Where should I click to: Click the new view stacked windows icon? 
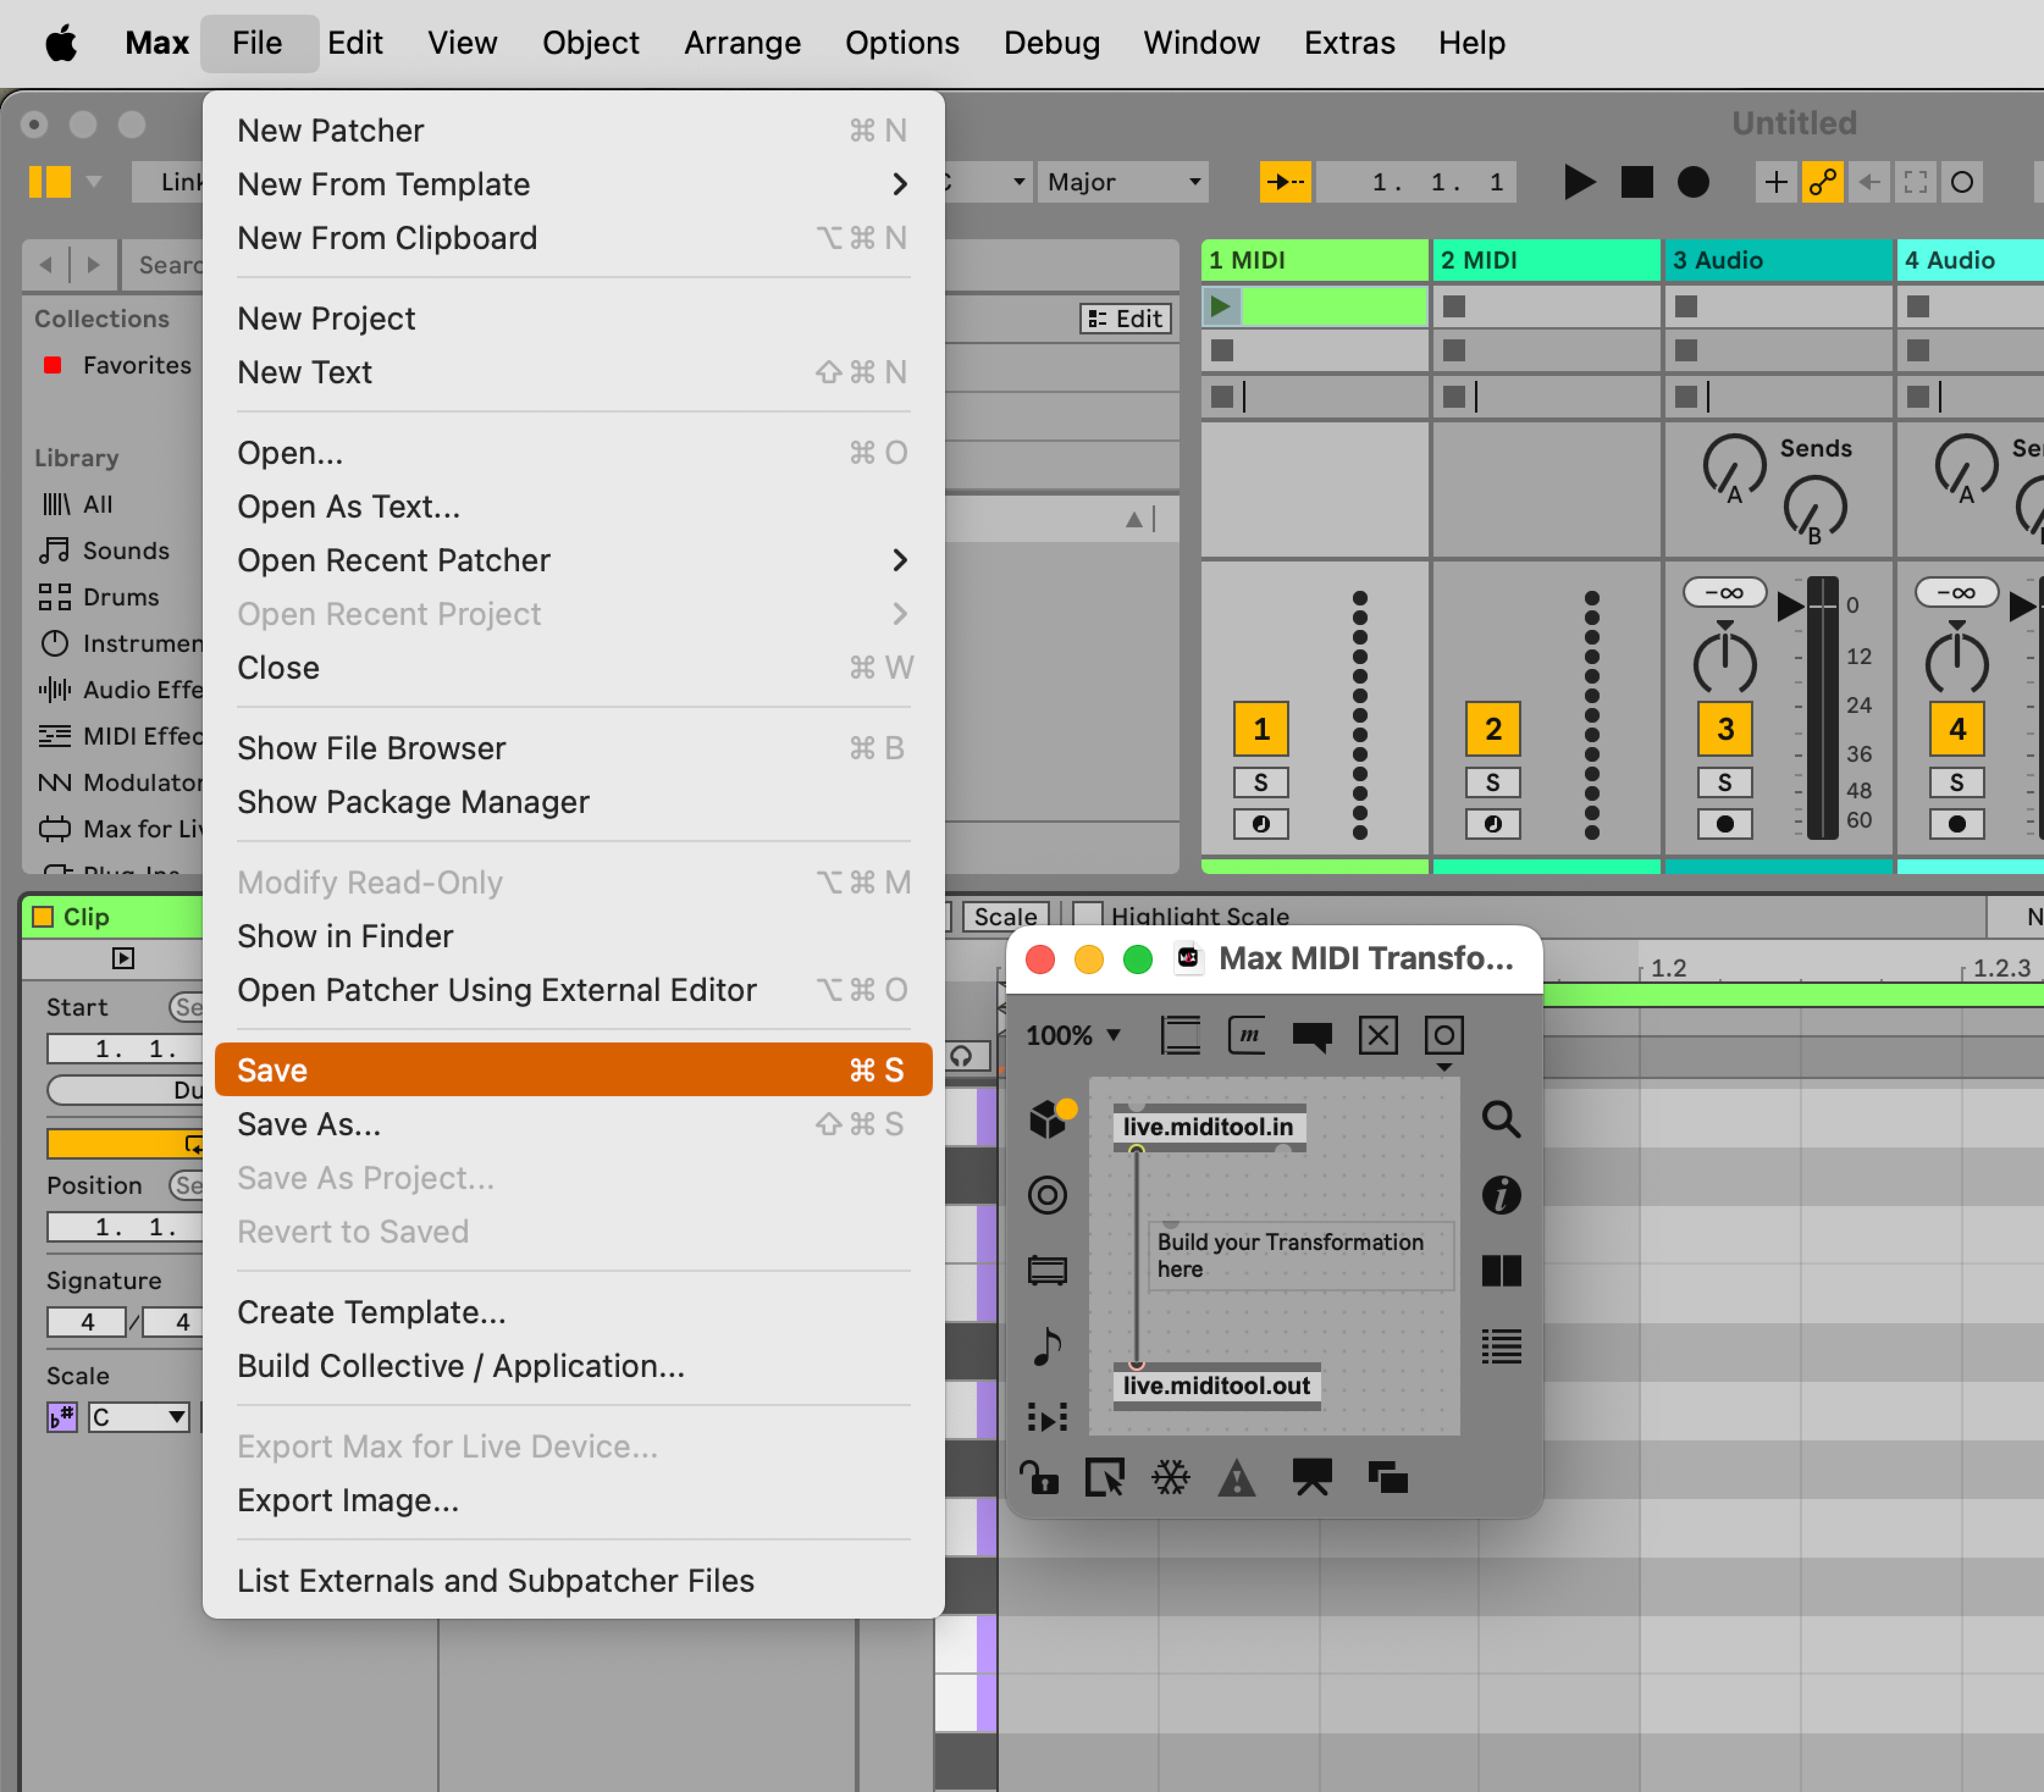click(1387, 1477)
